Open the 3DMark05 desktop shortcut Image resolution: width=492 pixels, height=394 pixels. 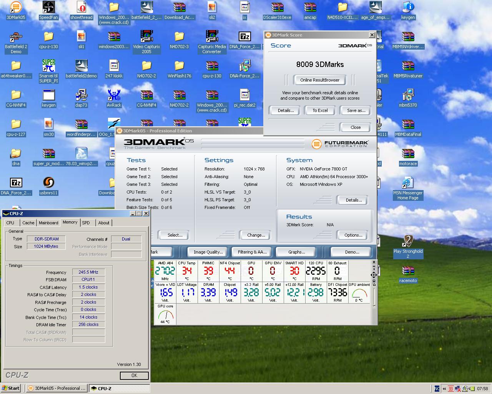(16, 10)
